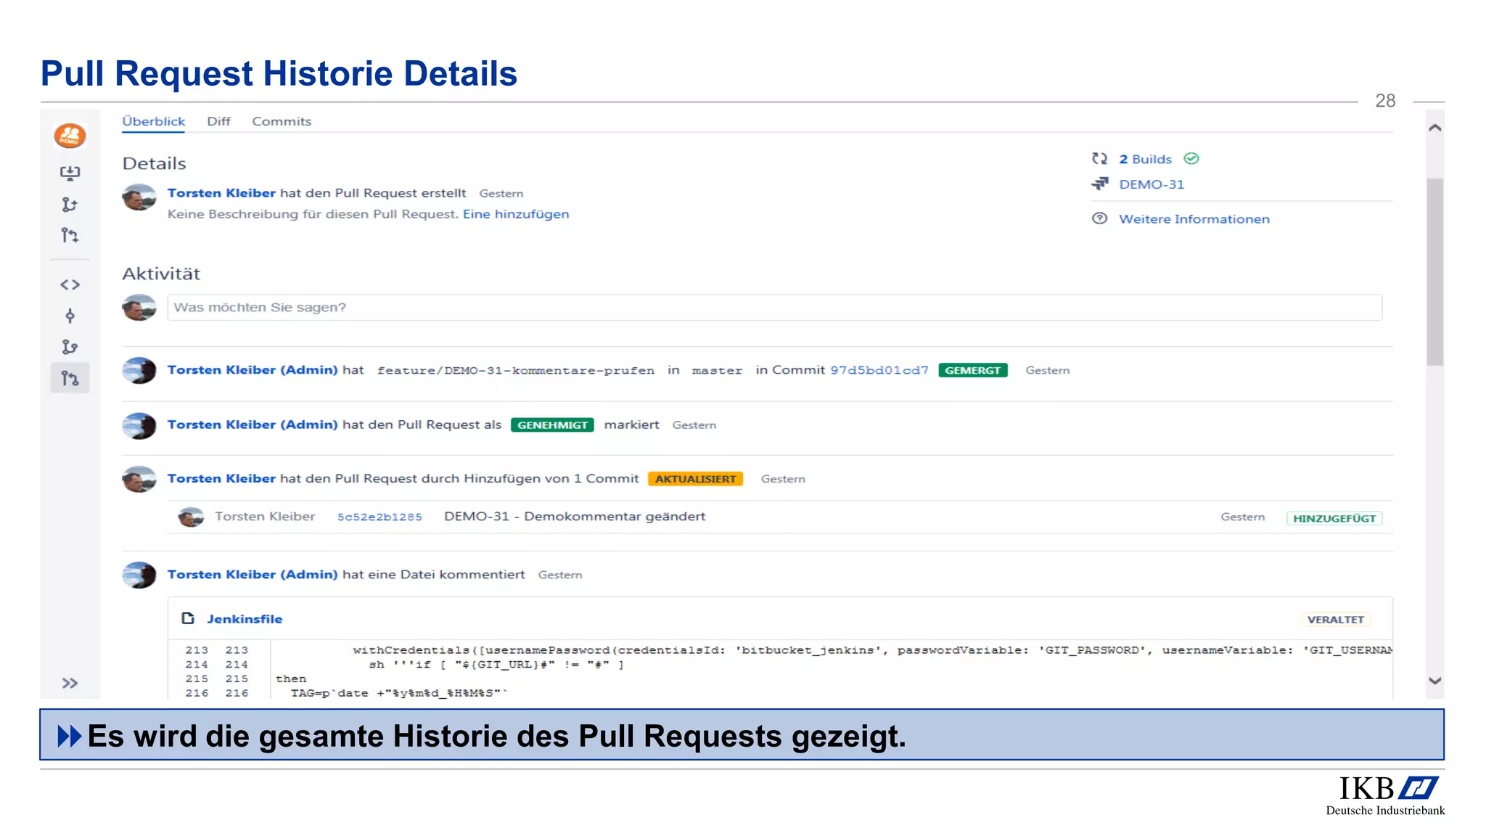1486x836 pixels.
Task: Click the small commit author avatar
Action: (x=191, y=517)
